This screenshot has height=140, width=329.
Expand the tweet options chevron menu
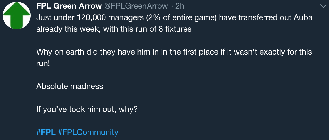click(x=323, y=7)
